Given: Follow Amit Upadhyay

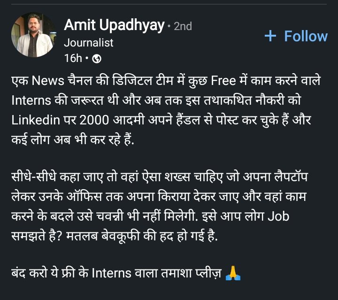Looking at the screenshot, I should (296, 36).
